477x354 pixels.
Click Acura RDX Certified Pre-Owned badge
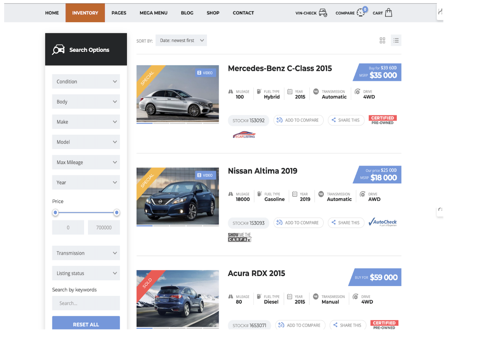coord(384,325)
